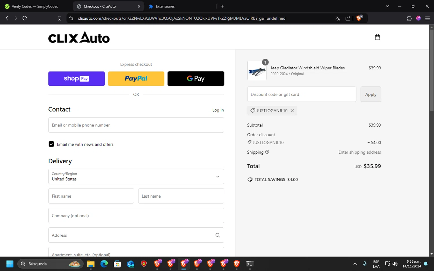Bookmark this page with bookmark icon
The height and width of the screenshot is (271, 434).
(59, 18)
